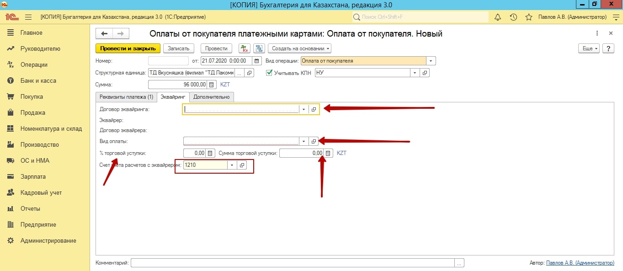Expand the Договор эквайринга dropdown
Viewport: 623px width, 271px height.
coord(304,109)
